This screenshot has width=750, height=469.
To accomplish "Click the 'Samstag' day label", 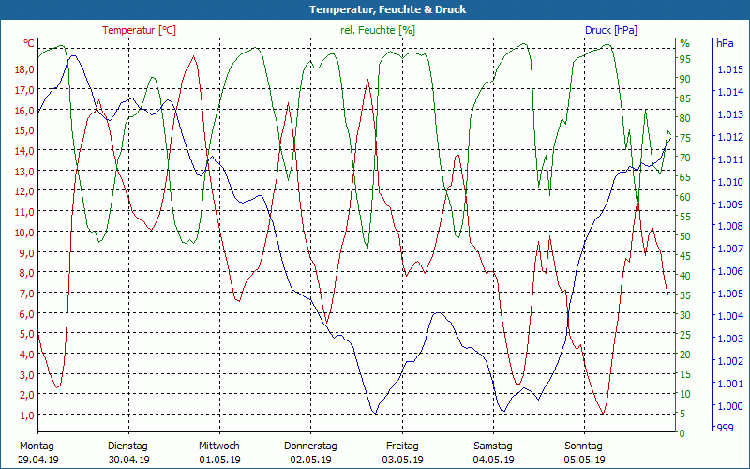I will coord(493,446).
